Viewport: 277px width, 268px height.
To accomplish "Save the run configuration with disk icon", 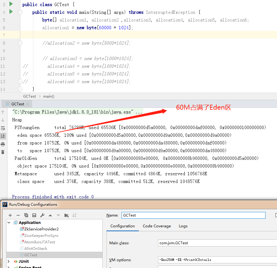I will [34, 215].
